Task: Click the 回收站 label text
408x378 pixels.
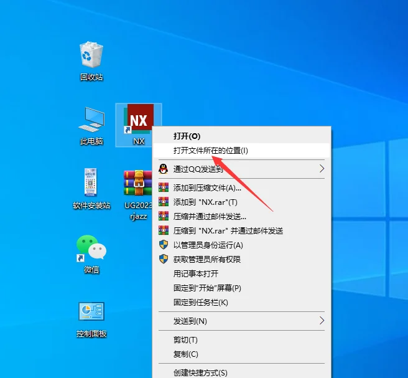Action: 91,77
